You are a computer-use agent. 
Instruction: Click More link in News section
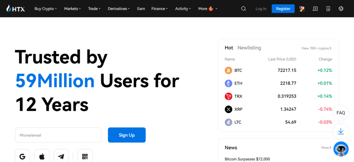326,147
